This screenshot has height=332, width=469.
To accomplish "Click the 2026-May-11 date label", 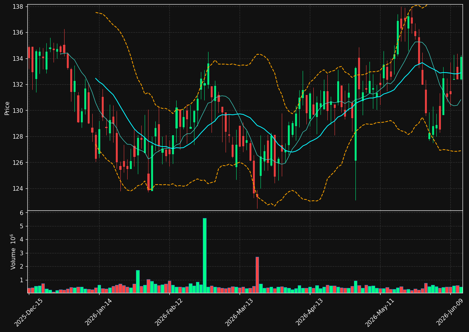I will click(380, 312).
